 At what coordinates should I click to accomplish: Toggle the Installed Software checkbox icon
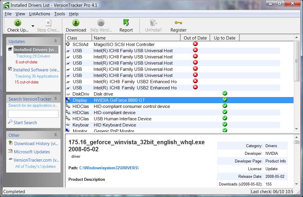pyautogui.click(x=10, y=69)
